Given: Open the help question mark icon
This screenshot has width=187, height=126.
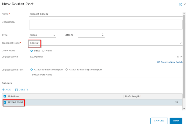Looking at the screenshot, I should (181, 5).
